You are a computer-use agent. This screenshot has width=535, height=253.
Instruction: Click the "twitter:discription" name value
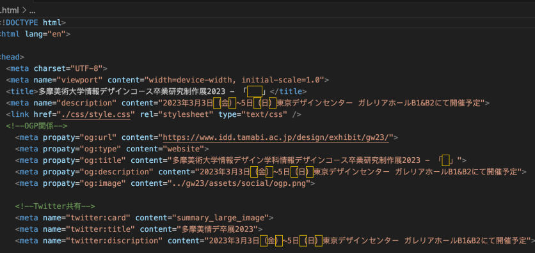[115, 241]
